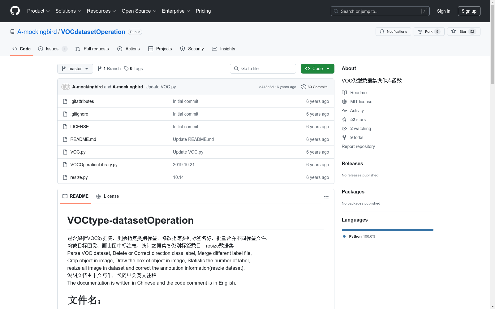Open the 2019.10.21 commit message

point(184,165)
